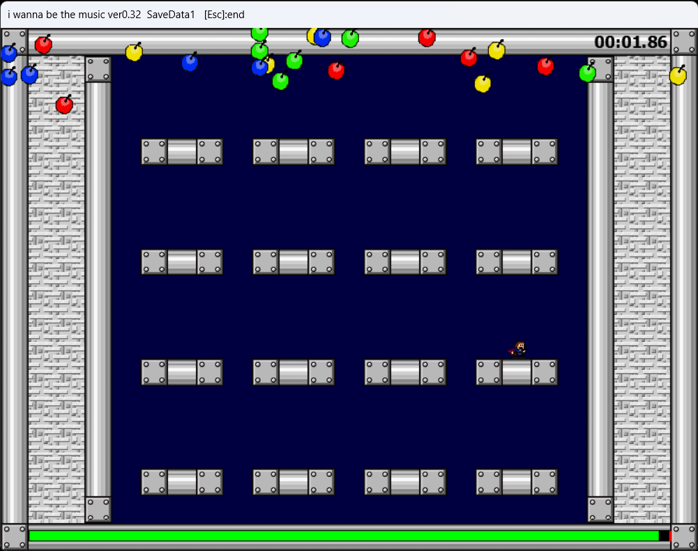Click the red apple at the top-left bar corner
This screenshot has height=551, width=698.
coord(44,44)
